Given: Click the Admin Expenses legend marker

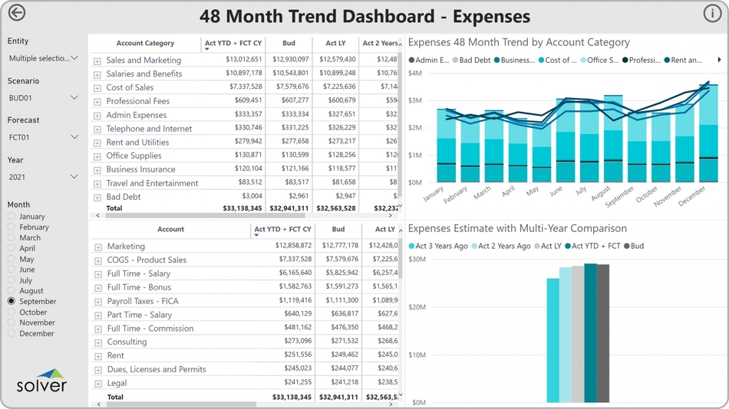Looking at the screenshot, I should click(412, 60).
